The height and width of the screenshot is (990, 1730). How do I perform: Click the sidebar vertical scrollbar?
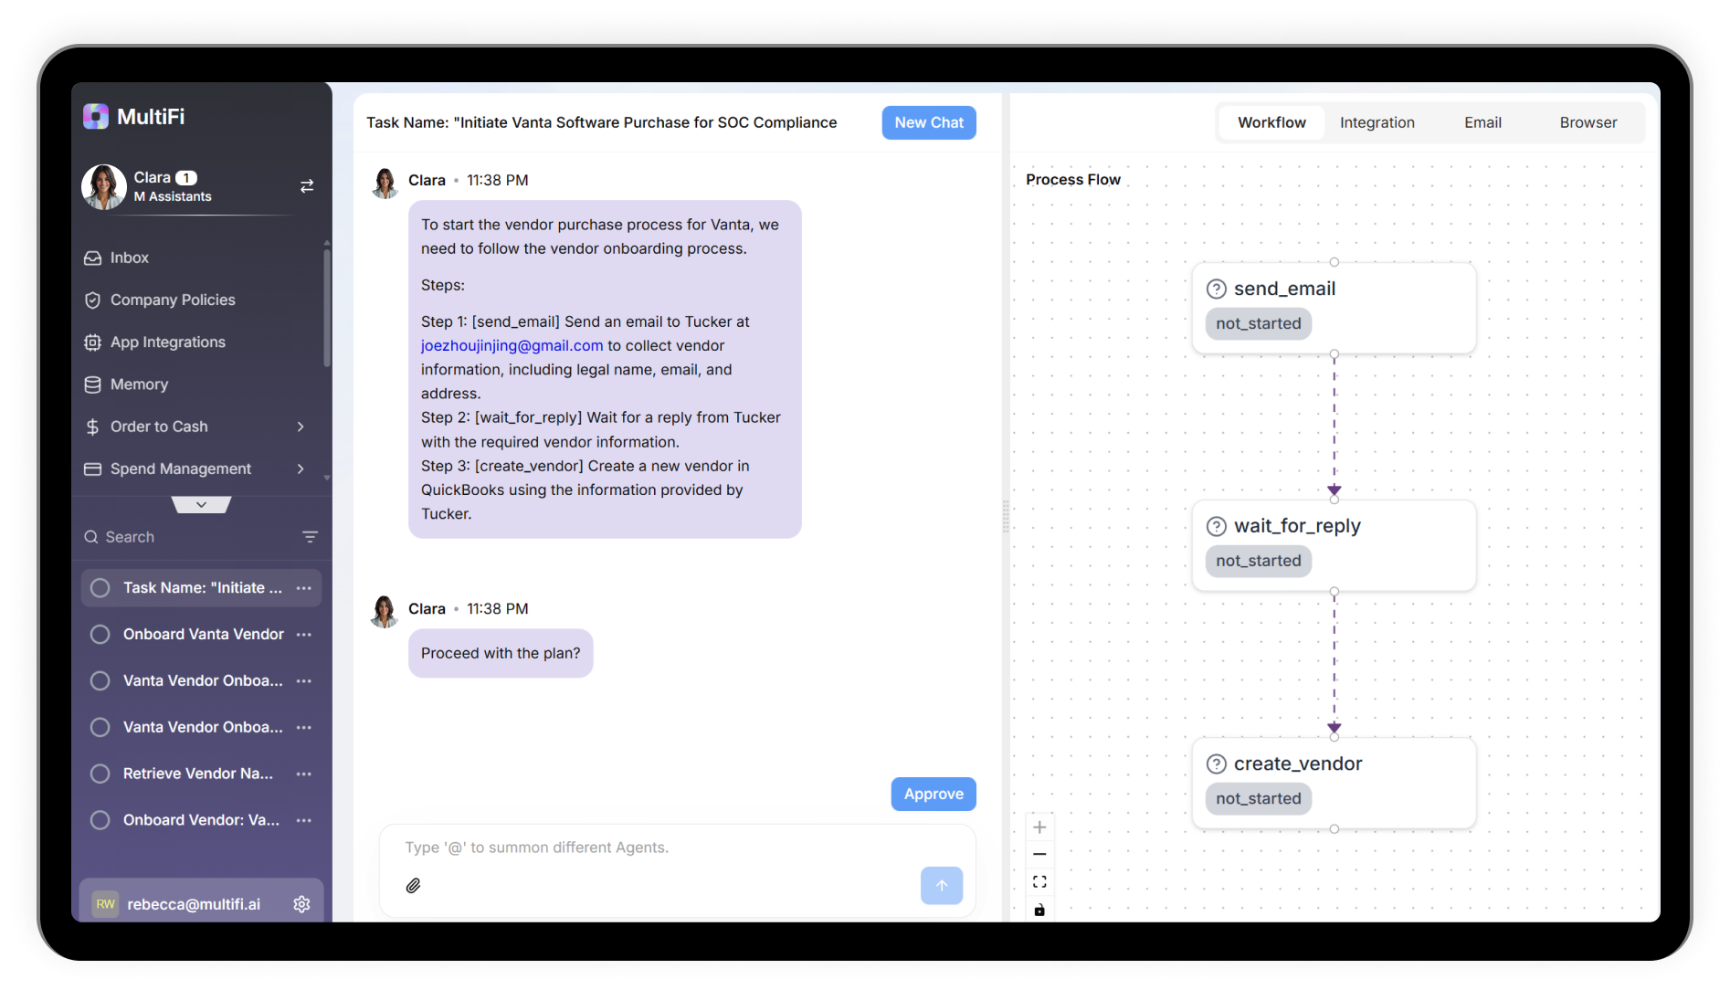[x=327, y=309]
